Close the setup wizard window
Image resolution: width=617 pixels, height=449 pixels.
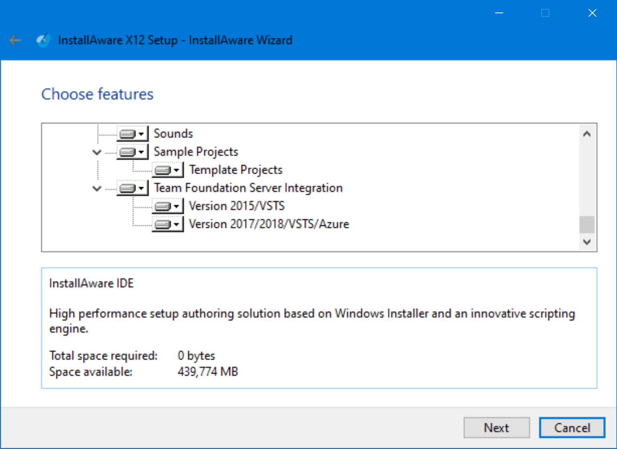click(x=592, y=13)
